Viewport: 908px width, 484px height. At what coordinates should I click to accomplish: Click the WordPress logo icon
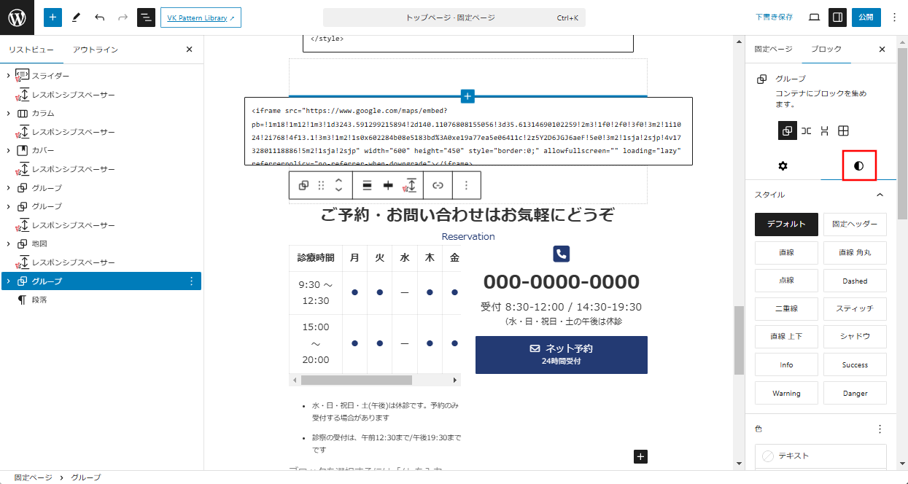18,17
